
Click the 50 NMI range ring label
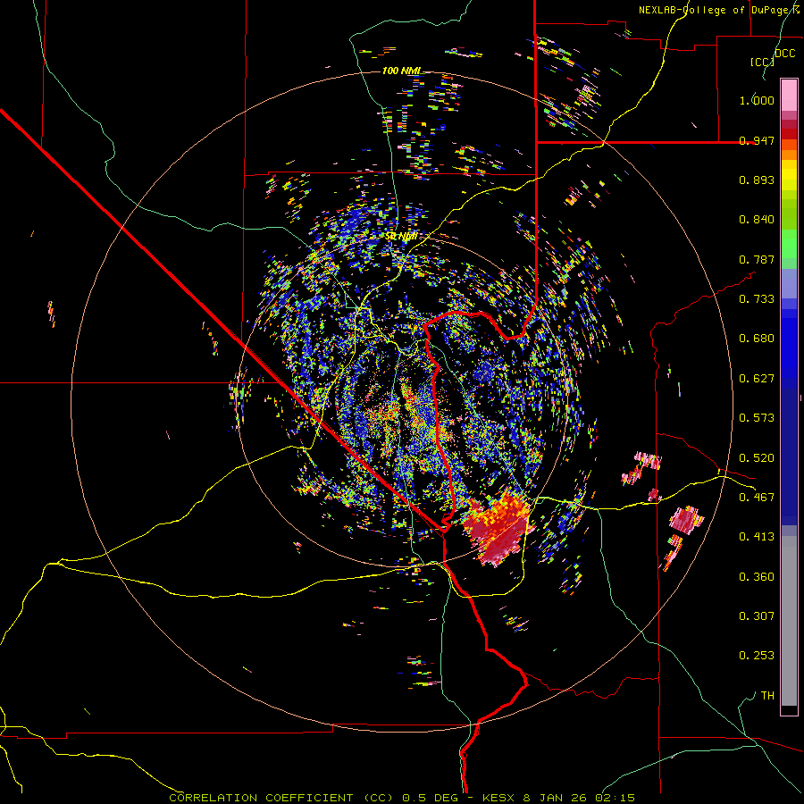[401, 237]
